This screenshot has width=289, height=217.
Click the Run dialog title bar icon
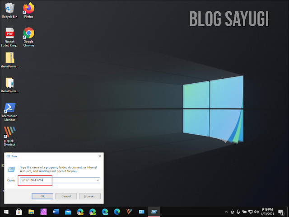pos(8,156)
